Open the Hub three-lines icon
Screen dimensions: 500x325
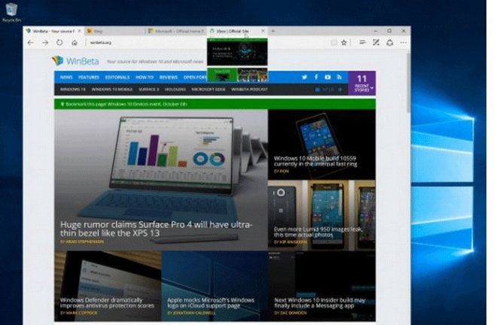(362, 42)
